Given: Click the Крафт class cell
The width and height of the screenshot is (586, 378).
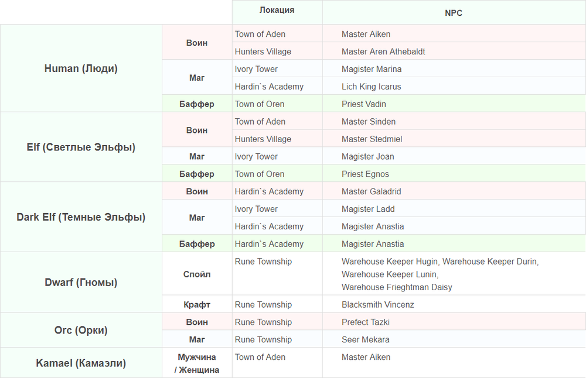Looking at the screenshot, I should coord(197,305).
